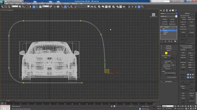
Task: Open the Rendering menu
Action: (58, 4)
